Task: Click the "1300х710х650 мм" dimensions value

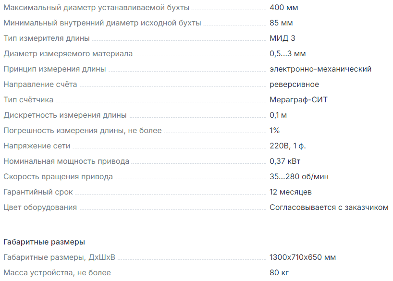Action: (303, 257)
